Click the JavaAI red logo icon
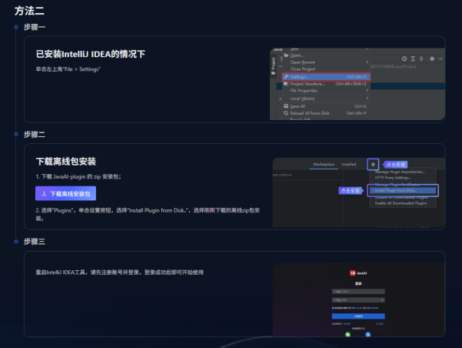The image size is (462, 348). (x=352, y=273)
